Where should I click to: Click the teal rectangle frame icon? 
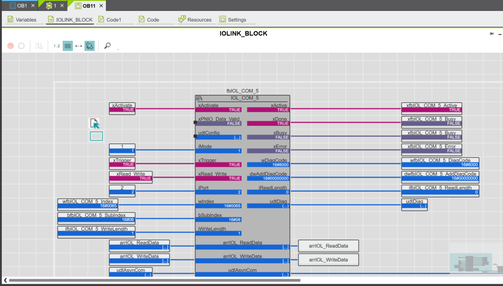point(96,136)
